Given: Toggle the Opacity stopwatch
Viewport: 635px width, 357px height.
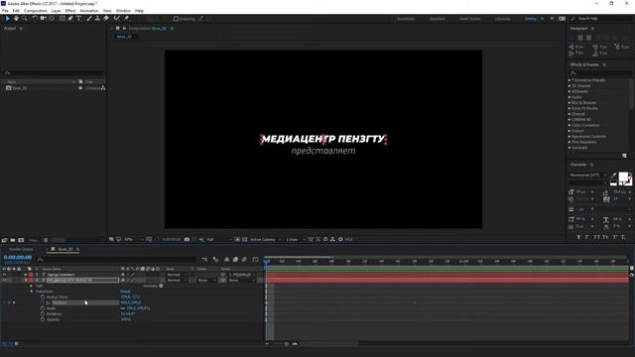Looking at the screenshot, I should click(x=43, y=319).
